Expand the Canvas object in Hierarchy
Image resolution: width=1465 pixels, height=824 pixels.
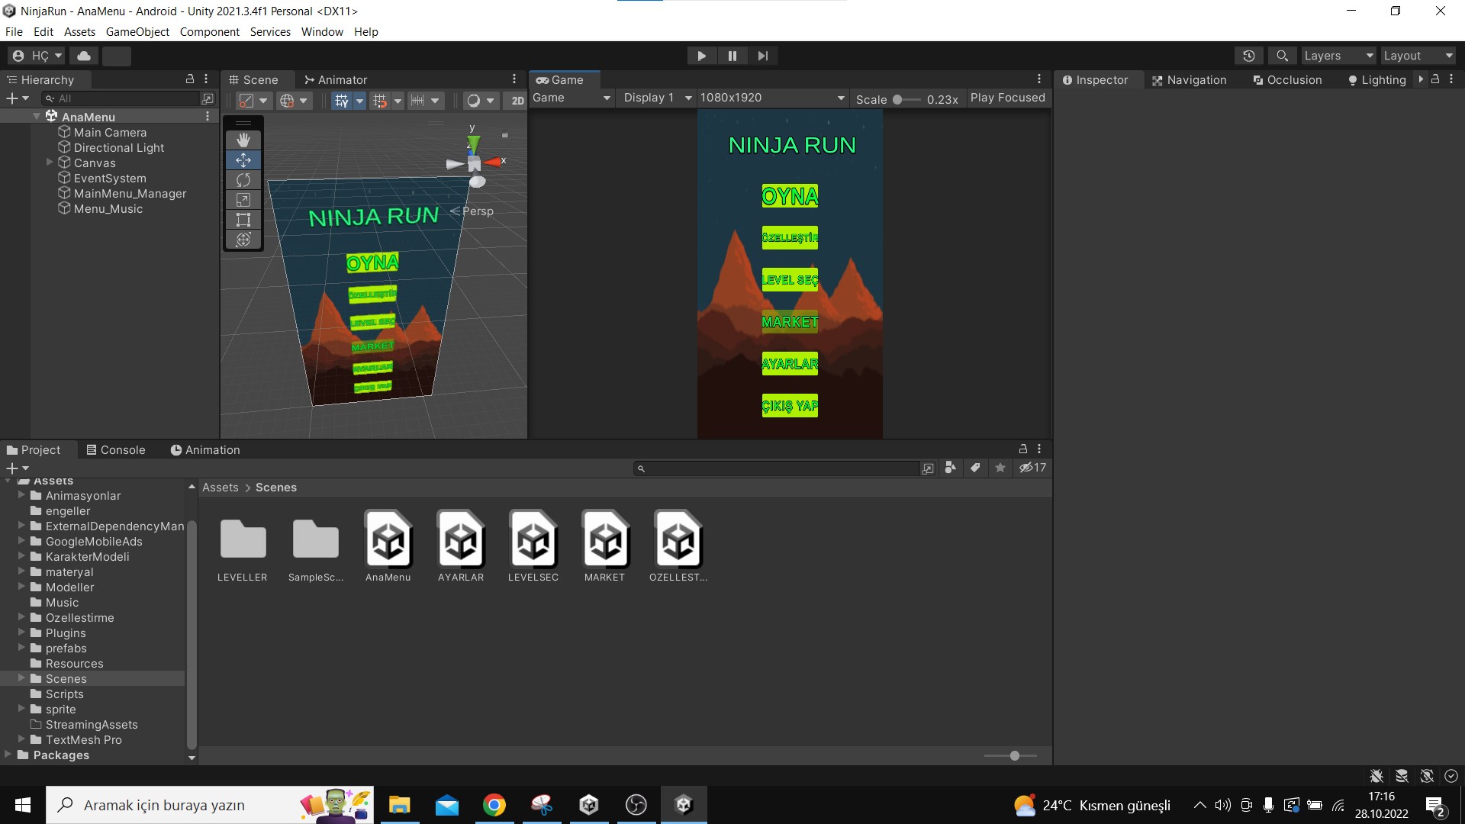click(50, 163)
